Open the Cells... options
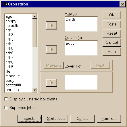Screen dimensions: 127x127 coord(82,119)
